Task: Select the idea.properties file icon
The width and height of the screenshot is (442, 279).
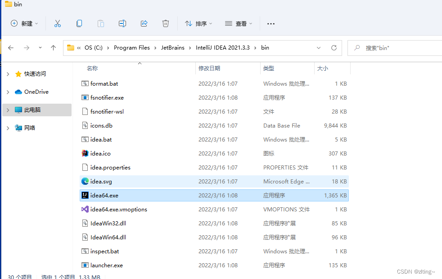Action: click(x=85, y=168)
